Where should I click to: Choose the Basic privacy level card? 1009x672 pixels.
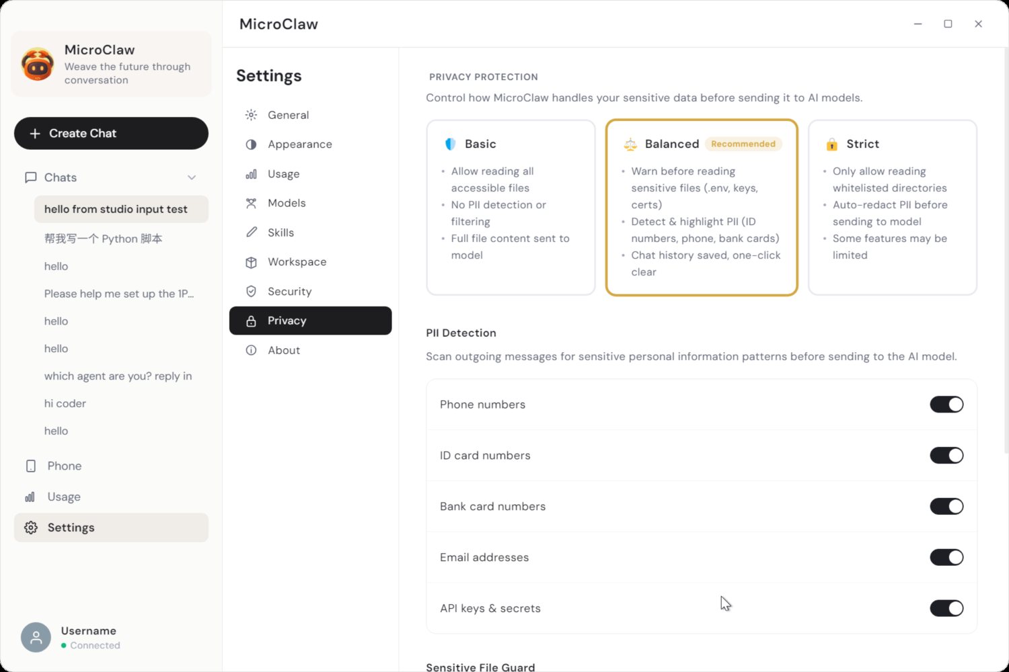511,208
